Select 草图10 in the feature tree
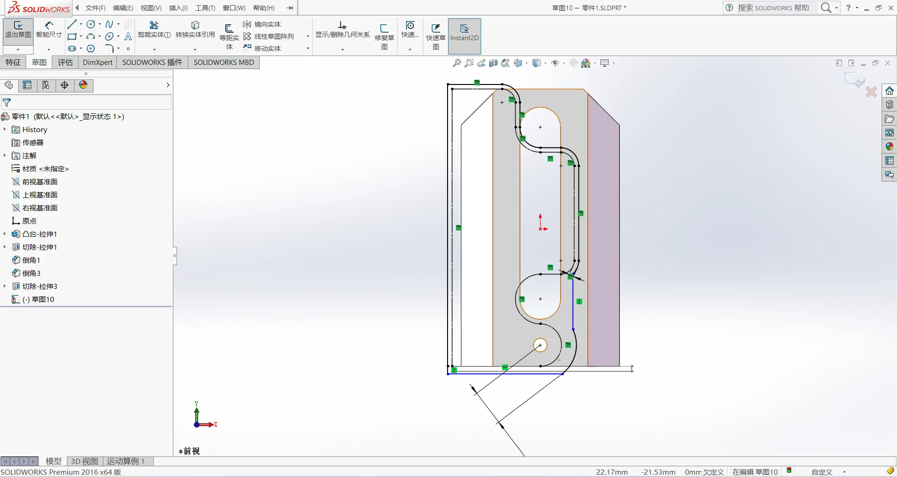This screenshot has height=477, width=897. [x=43, y=299]
